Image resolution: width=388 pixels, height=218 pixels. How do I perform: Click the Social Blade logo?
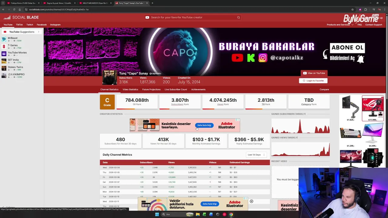[x=21, y=17]
